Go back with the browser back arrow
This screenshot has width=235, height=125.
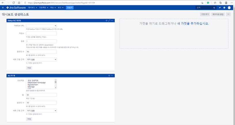click(3, 3)
